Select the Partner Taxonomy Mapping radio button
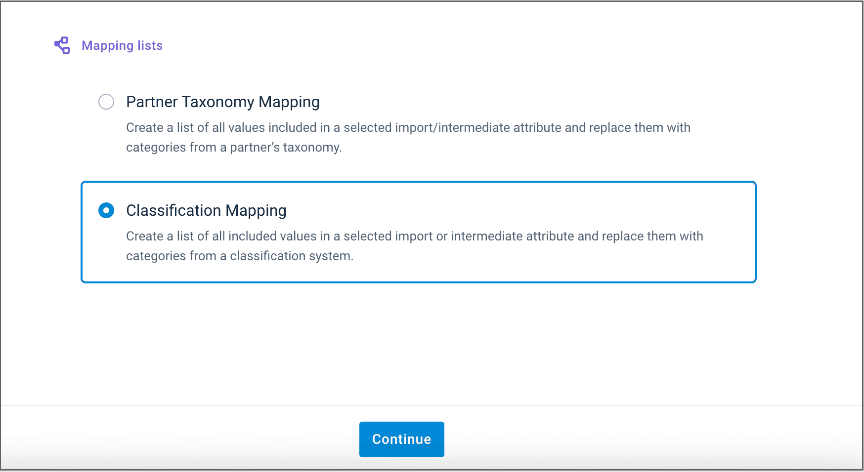 pyautogui.click(x=106, y=102)
